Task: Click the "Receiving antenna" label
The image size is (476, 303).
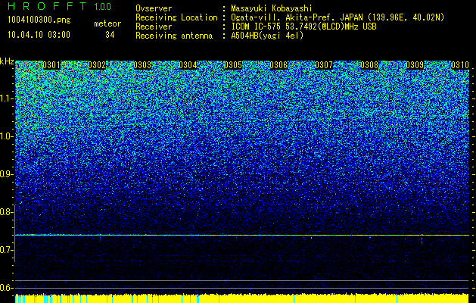Action: click(x=174, y=36)
